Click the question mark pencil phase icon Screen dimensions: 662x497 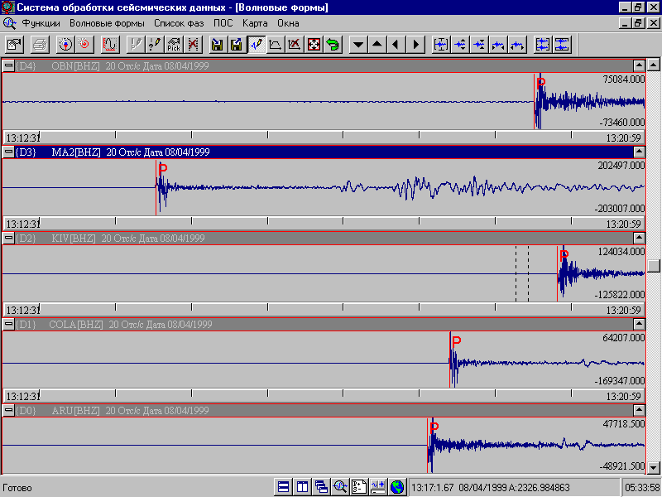[x=155, y=45]
